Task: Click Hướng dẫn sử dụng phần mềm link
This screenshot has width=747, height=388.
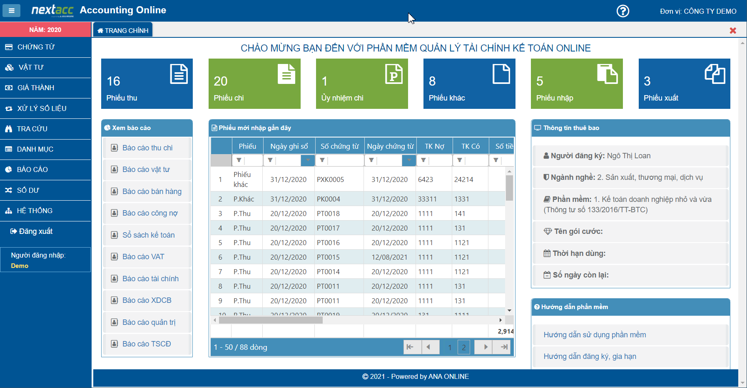Action: click(595, 335)
